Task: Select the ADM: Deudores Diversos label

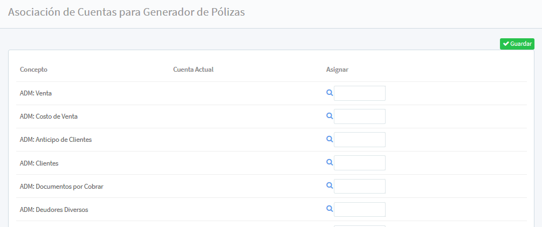Action: [54, 210]
